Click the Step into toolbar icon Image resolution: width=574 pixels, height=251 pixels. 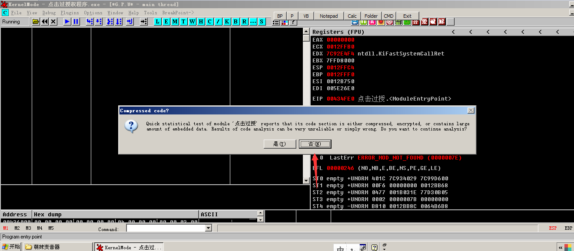pos(90,22)
